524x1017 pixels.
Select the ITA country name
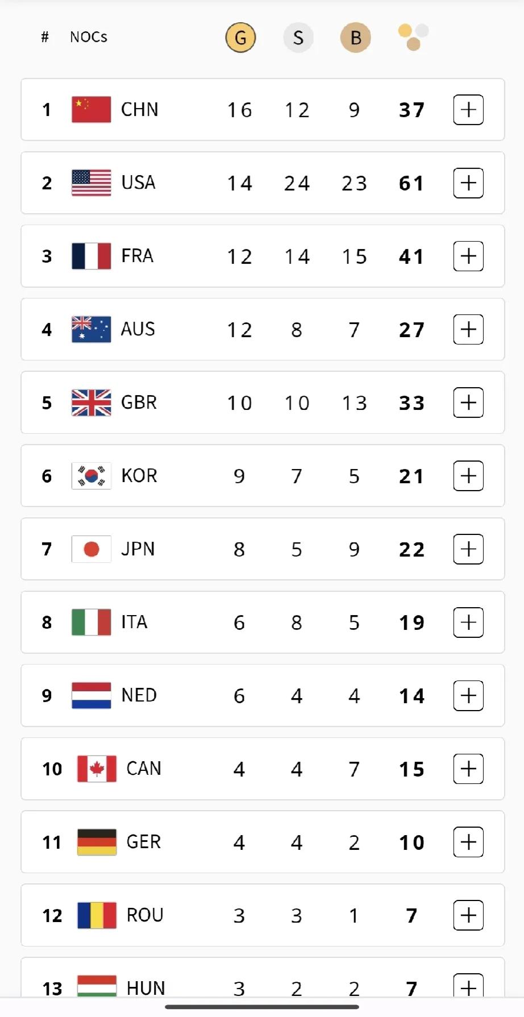pyautogui.click(x=134, y=622)
